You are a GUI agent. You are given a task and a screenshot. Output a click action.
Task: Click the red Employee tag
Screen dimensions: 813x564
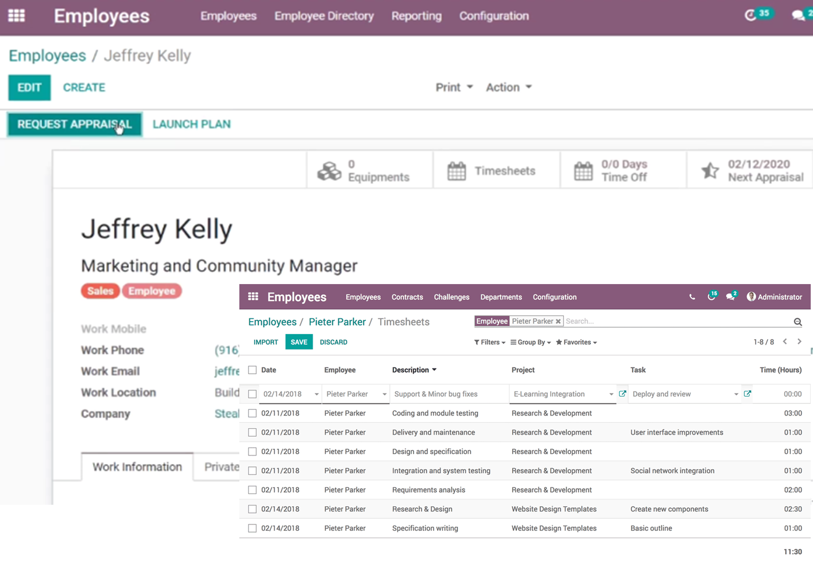[x=152, y=291]
